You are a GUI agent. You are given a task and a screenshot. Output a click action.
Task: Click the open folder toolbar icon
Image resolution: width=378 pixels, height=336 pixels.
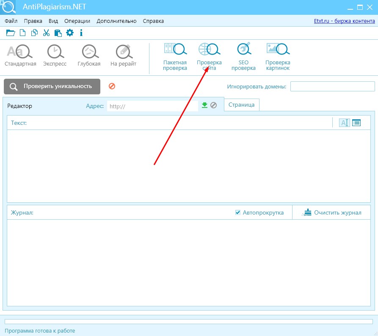pos(10,33)
